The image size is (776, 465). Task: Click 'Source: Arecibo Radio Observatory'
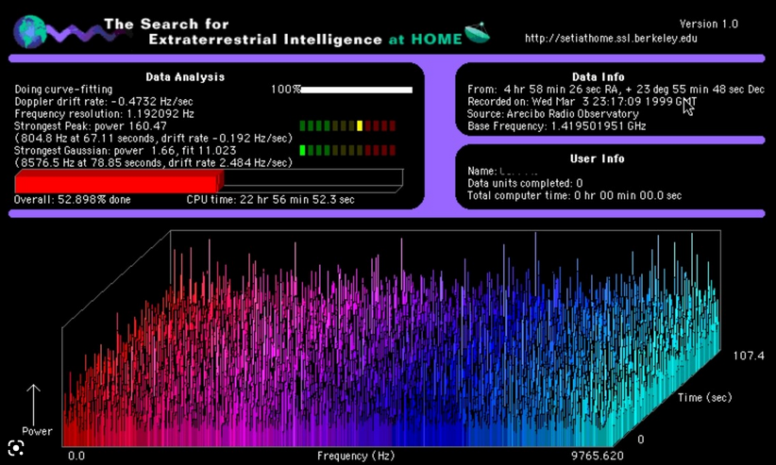coord(553,114)
